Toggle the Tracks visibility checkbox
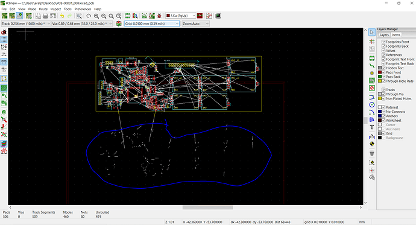The height and width of the screenshot is (225, 416). point(383,90)
